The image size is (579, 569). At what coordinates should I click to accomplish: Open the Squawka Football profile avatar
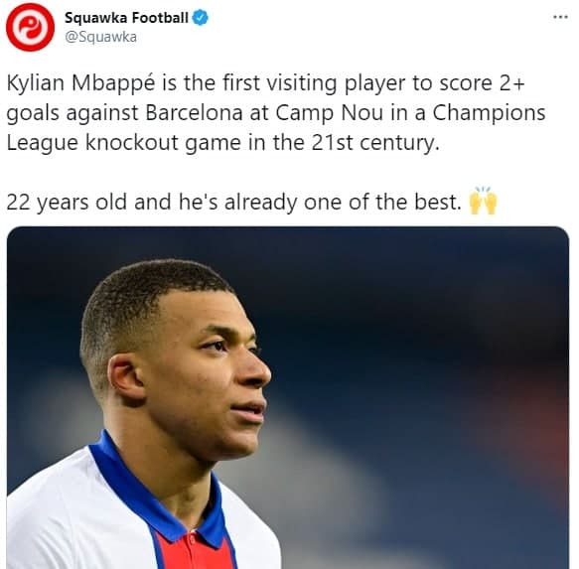(x=30, y=27)
